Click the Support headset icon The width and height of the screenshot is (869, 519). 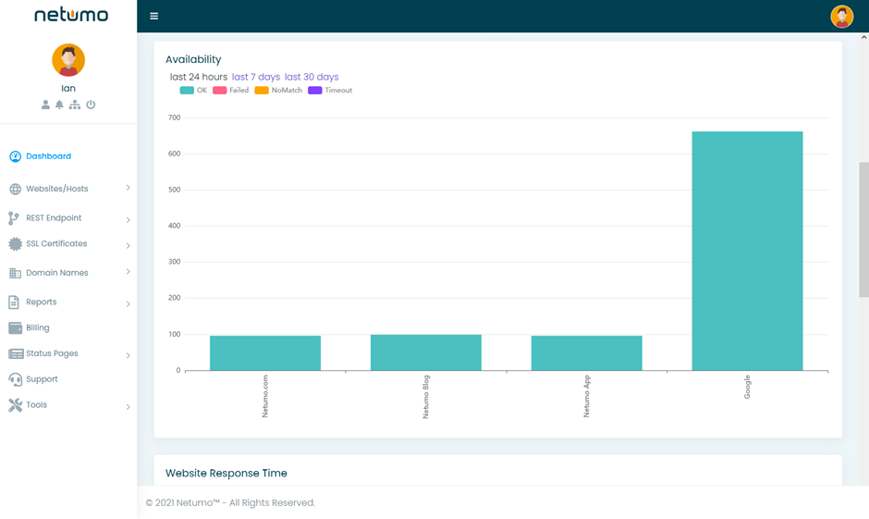pos(16,379)
